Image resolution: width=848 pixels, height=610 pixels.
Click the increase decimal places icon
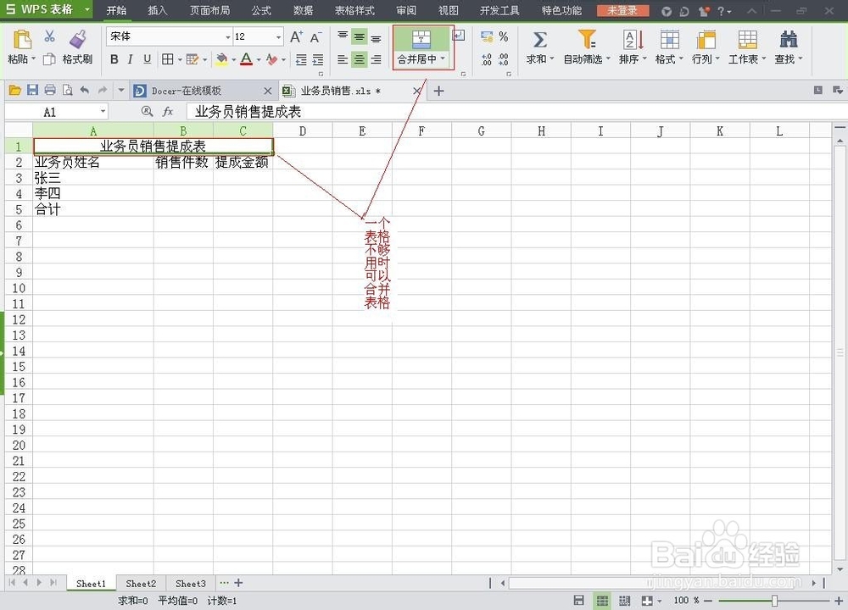pos(487,59)
